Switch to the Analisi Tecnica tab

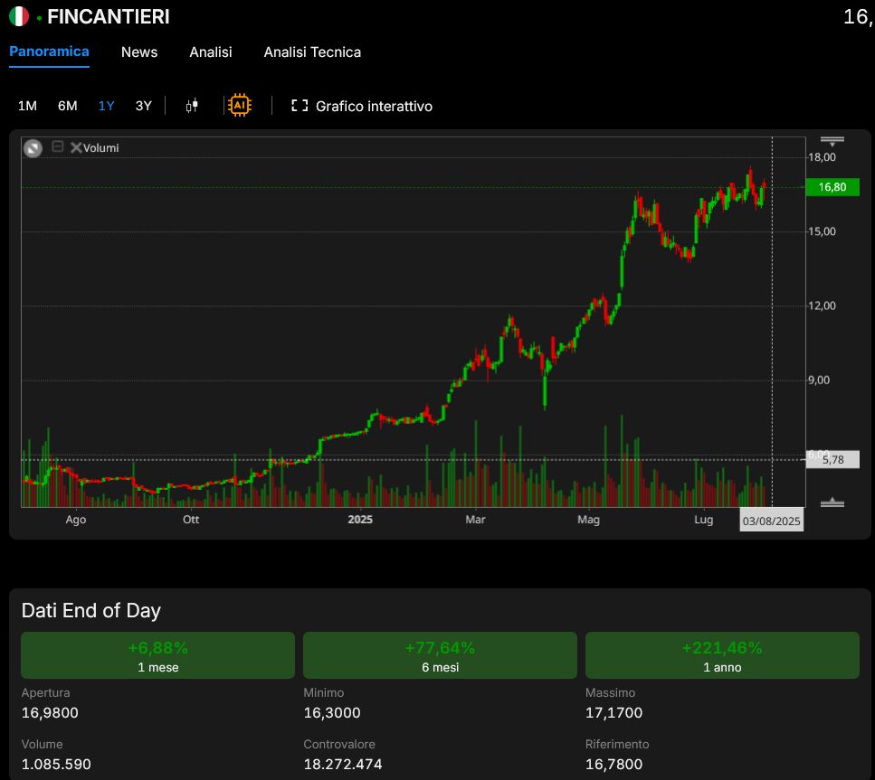coord(312,52)
